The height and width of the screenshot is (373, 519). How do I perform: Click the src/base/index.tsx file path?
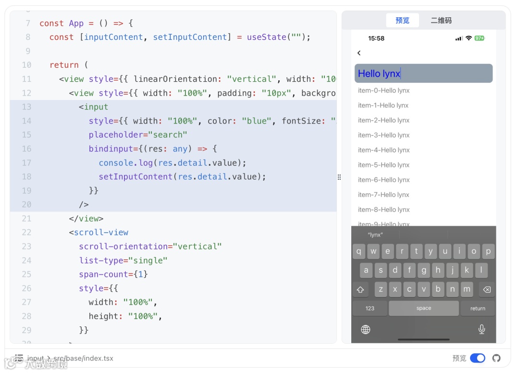[x=84, y=358]
